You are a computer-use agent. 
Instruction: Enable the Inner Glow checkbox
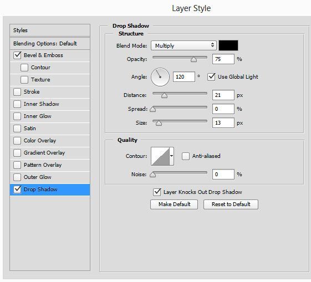pos(17,116)
